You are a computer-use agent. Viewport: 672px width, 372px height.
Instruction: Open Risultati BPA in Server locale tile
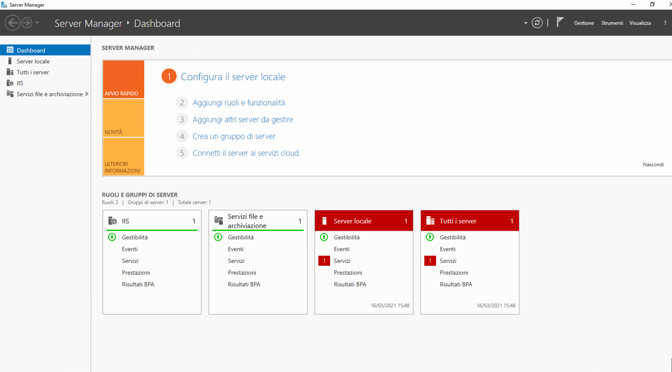tap(350, 285)
